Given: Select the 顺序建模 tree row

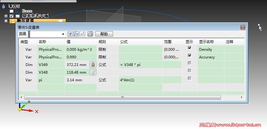Looking at the screenshot, I should [x=37, y=21].
